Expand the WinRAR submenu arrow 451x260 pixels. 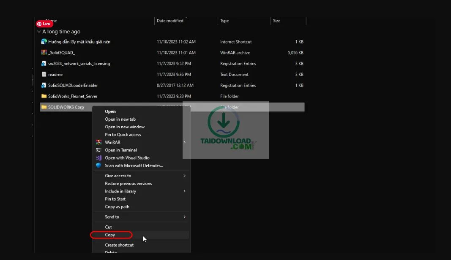point(184,142)
